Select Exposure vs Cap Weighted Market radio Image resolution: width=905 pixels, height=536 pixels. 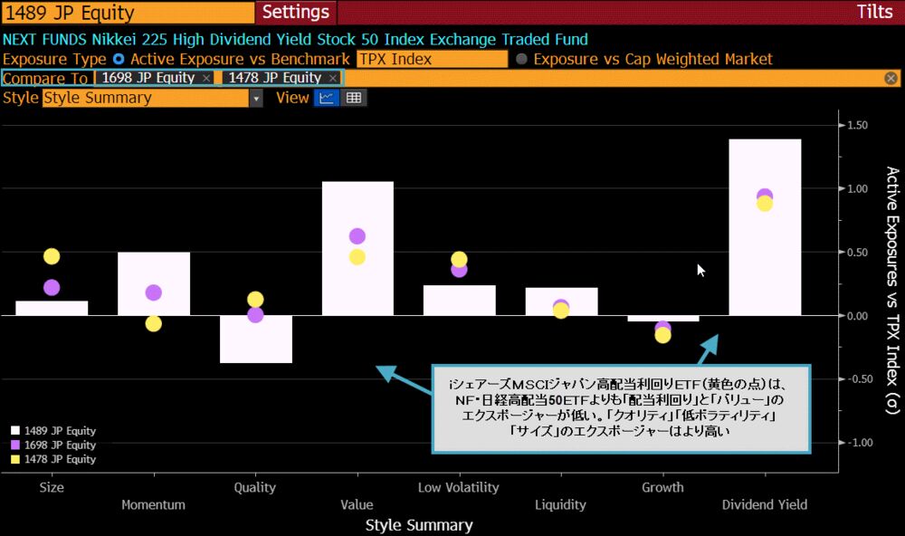pyautogui.click(x=521, y=59)
